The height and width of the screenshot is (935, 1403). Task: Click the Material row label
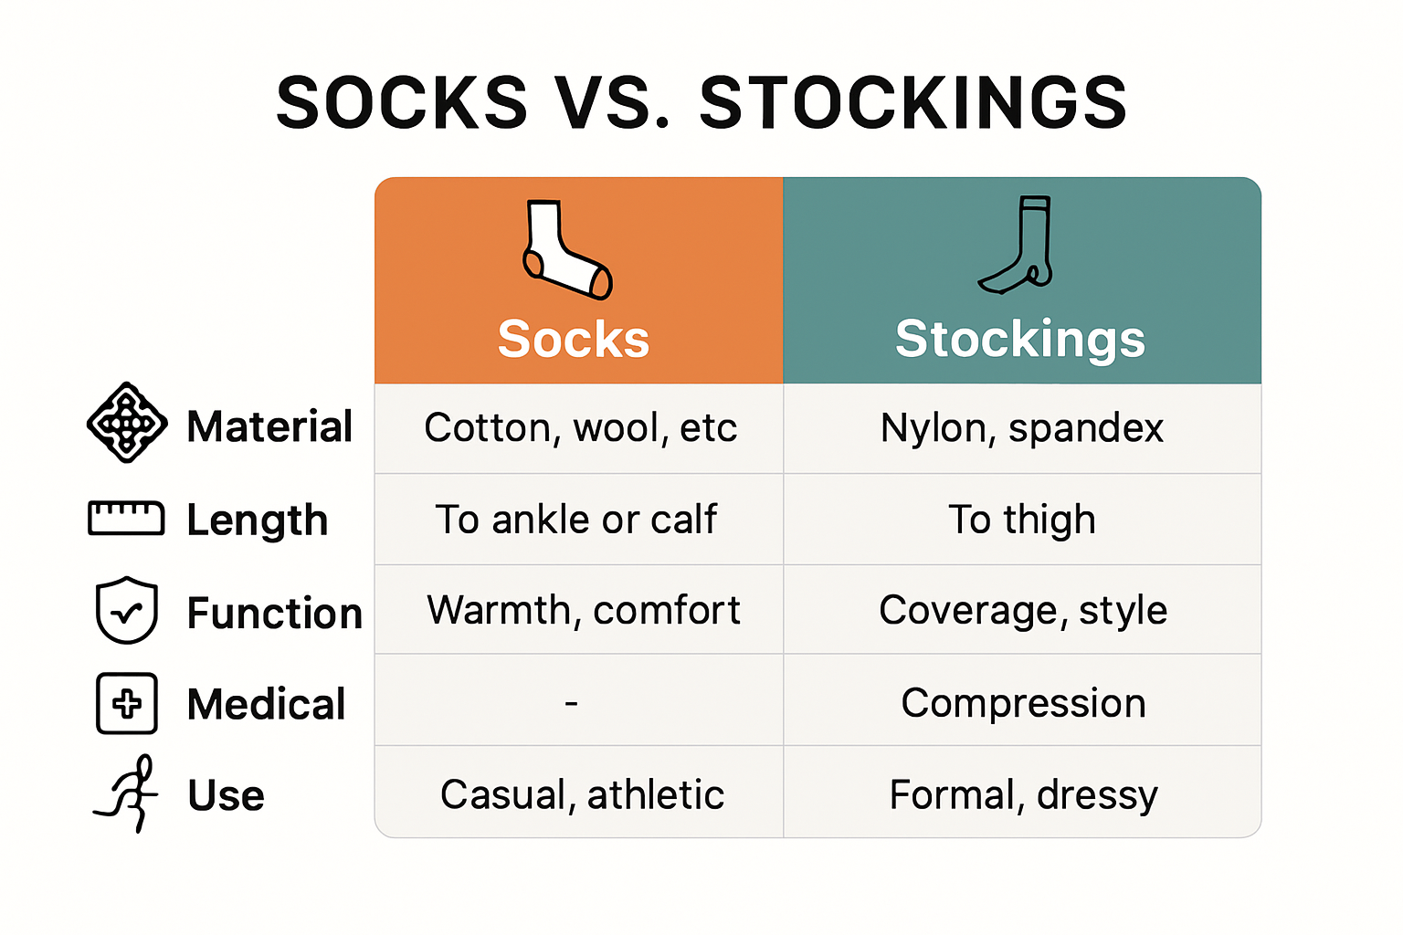click(269, 426)
